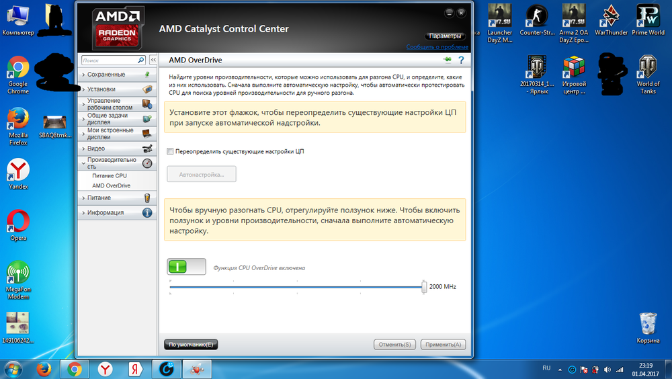Click the Автонастройка button
The width and height of the screenshot is (672, 379).
pyautogui.click(x=202, y=174)
